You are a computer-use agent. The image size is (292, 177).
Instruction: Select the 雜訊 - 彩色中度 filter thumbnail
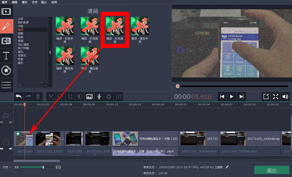[x=65, y=26]
